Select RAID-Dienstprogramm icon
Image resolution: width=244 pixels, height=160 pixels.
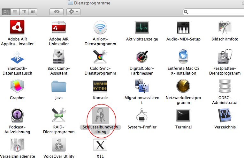59,115
